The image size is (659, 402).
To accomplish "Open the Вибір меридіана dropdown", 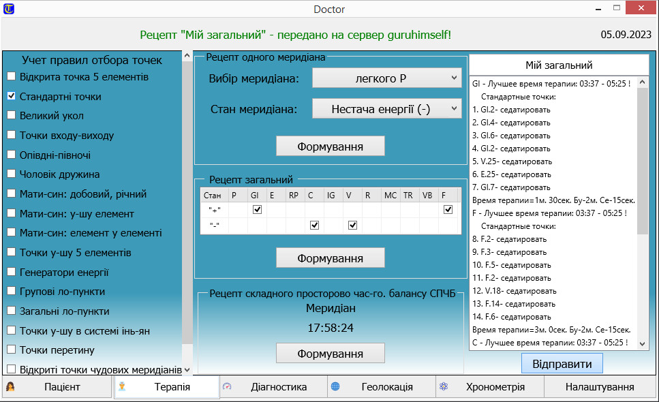I will tap(386, 79).
